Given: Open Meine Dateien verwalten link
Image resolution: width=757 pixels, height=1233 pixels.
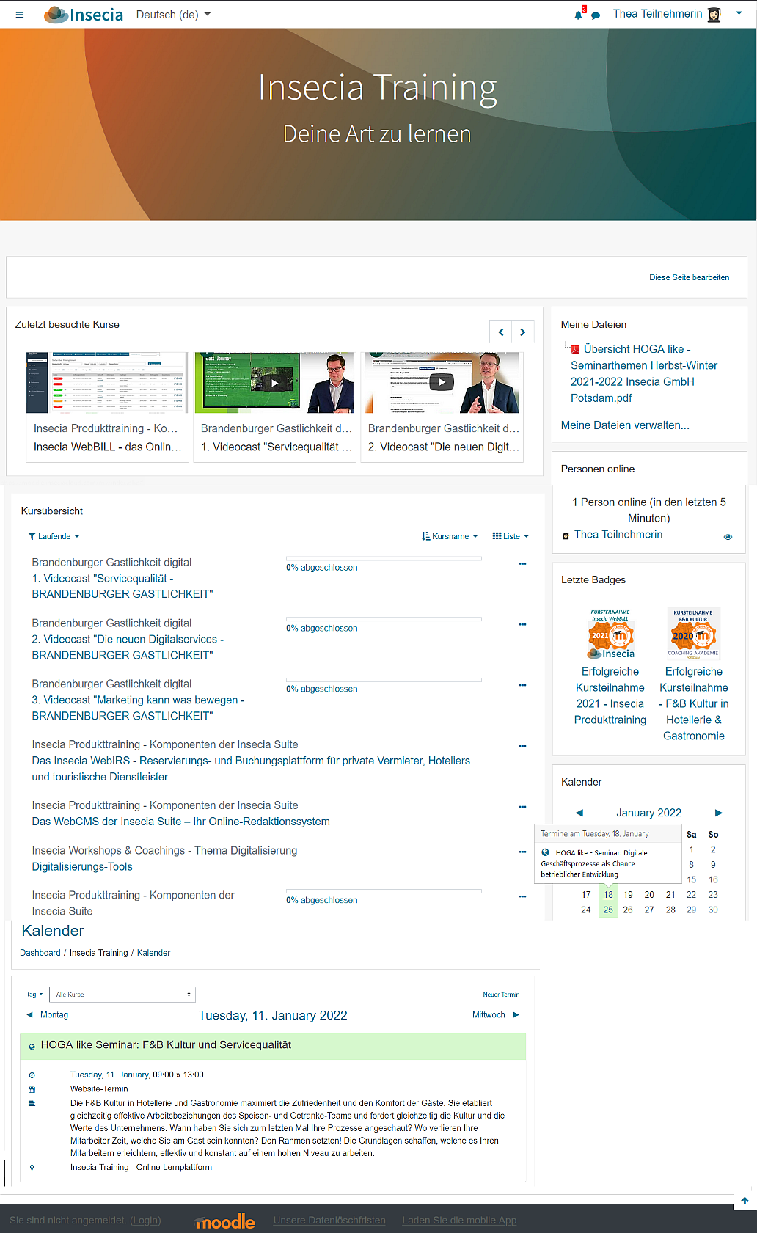Looking at the screenshot, I should [x=625, y=425].
